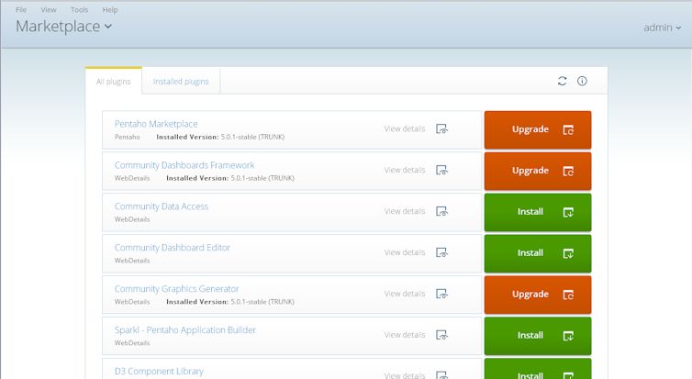Click upgrade icon on Community Dashboards Framework button

coord(568,171)
